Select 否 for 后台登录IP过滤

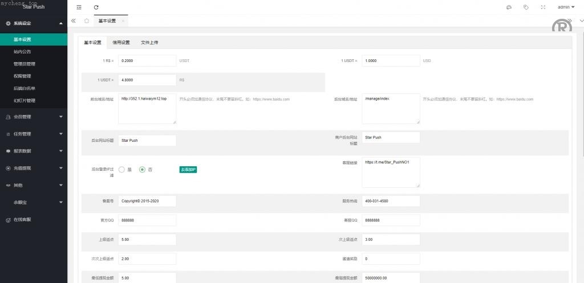point(143,170)
